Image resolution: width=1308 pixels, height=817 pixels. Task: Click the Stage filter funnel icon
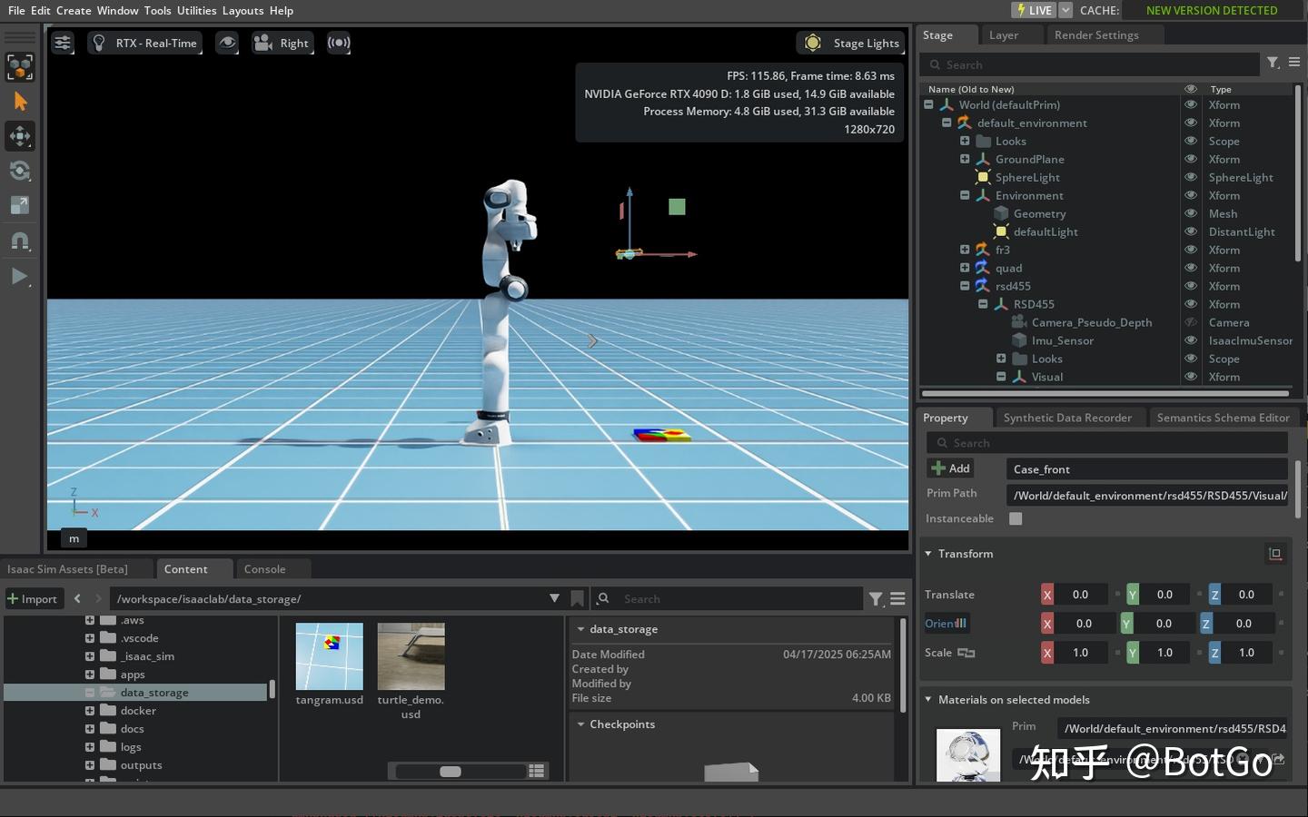pos(1273,63)
